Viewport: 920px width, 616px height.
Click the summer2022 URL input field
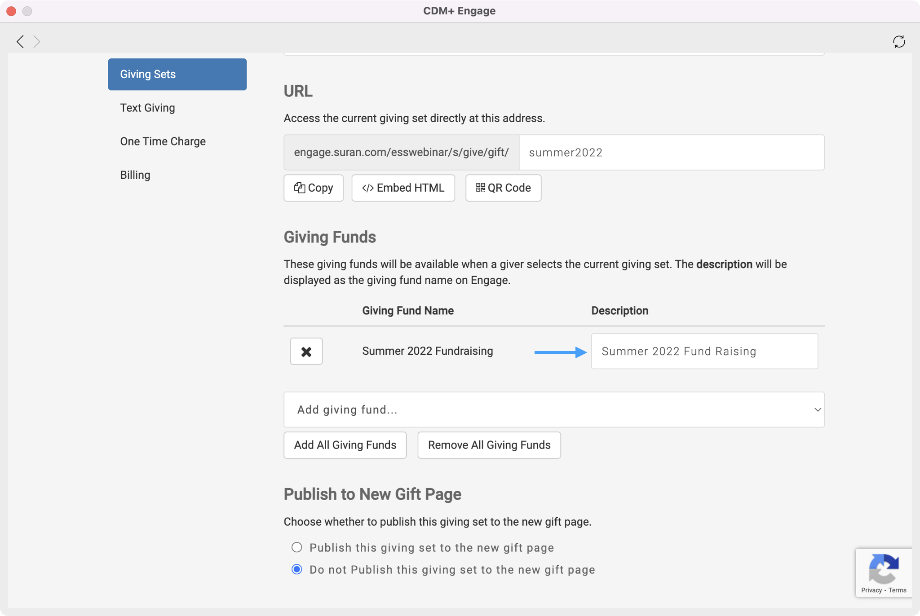click(671, 153)
